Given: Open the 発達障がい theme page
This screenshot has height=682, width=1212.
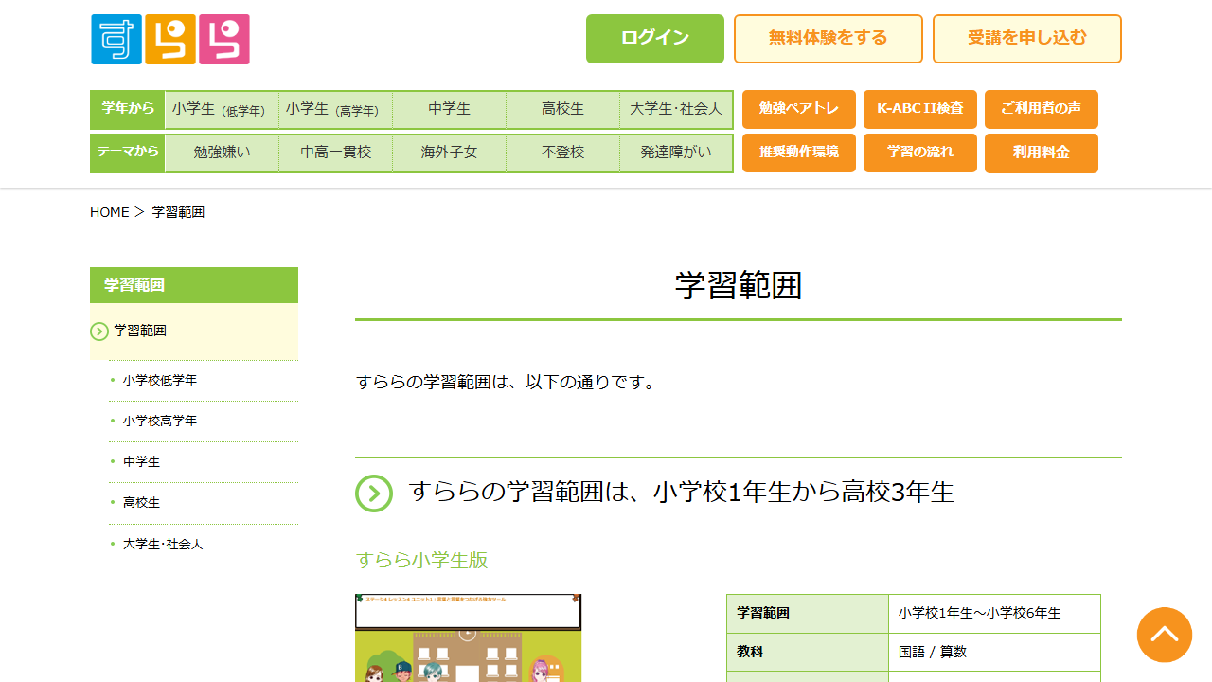Looking at the screenshot, I should pyautogui.click(x=676, y=153).
